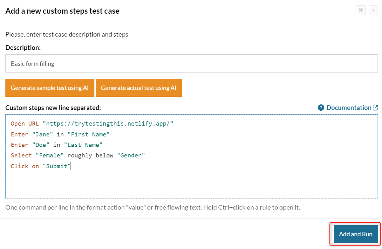Click the "Last Name" text in the steps
The image size is (382, 249).
(x=83, y=145)
